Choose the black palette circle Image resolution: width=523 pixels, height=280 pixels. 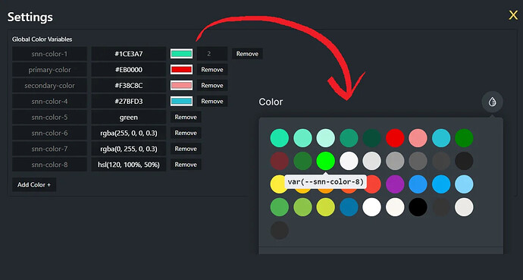coord(418,207)
